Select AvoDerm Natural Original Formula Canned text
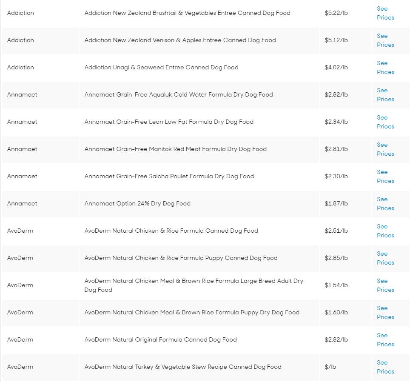Image resolution: width=410 pixels, height=382 pixels. pos(160,339)
